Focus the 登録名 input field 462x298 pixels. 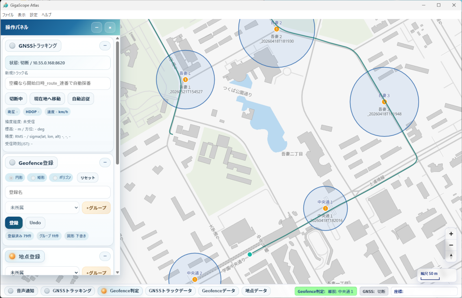[58, 192]
